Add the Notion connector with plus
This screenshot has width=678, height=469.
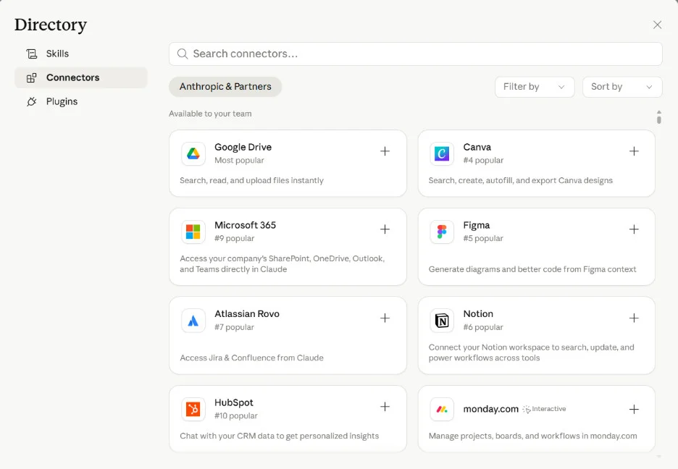click(634, 318)
